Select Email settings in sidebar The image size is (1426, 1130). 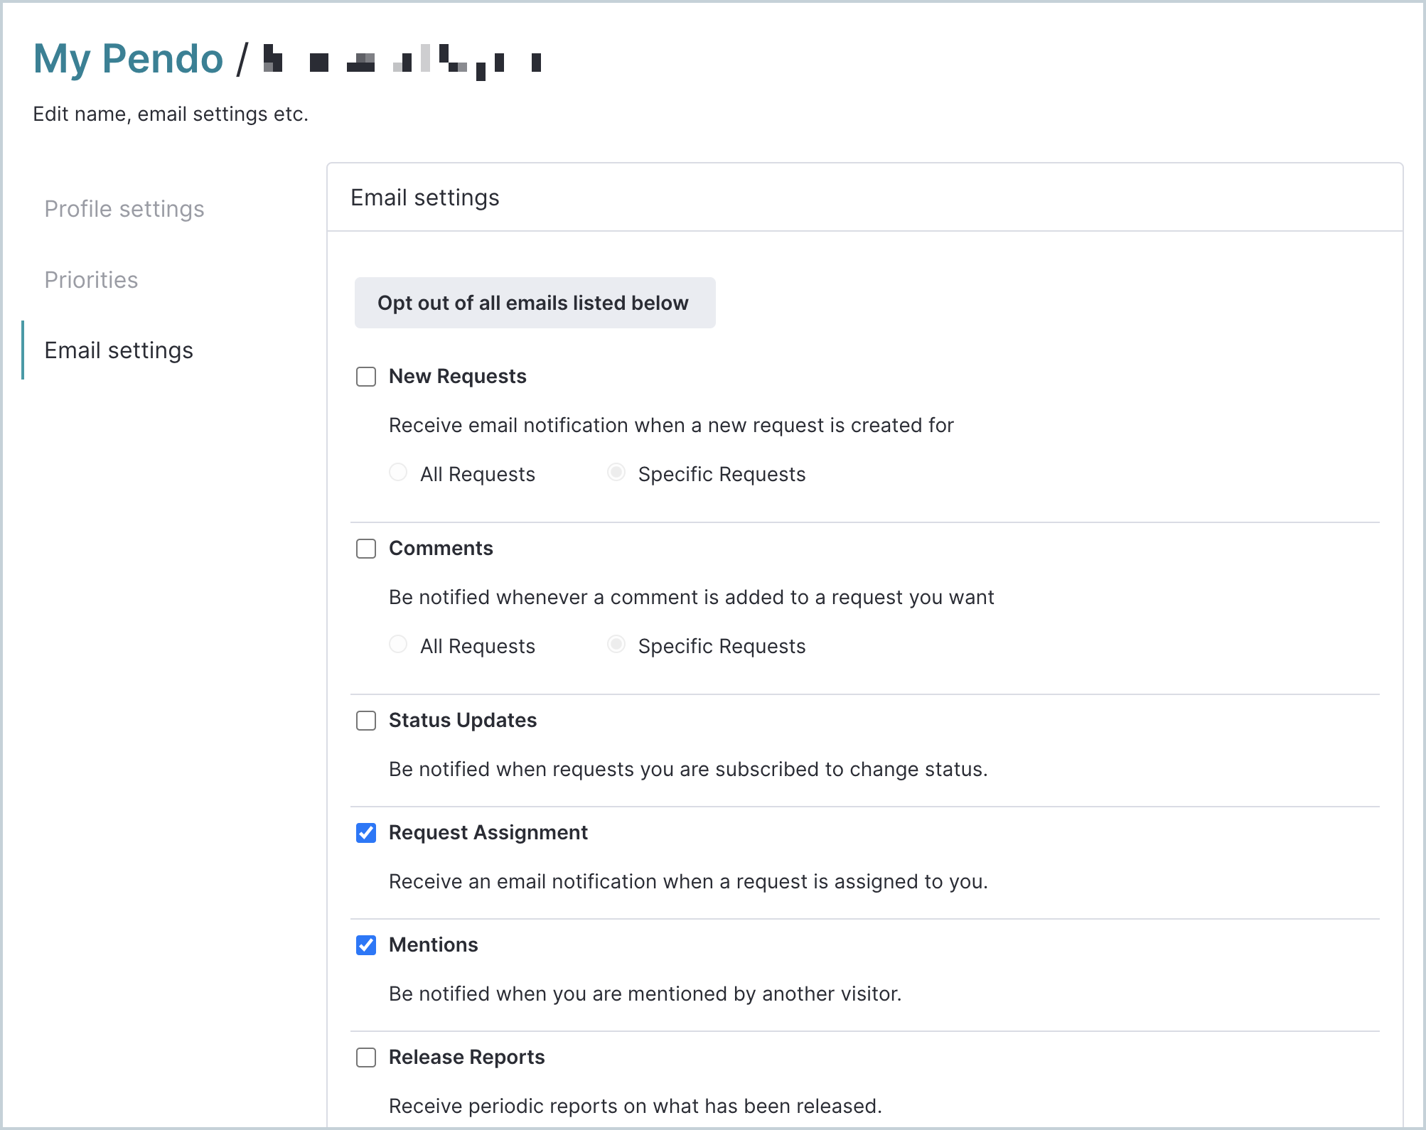[119, 350]
